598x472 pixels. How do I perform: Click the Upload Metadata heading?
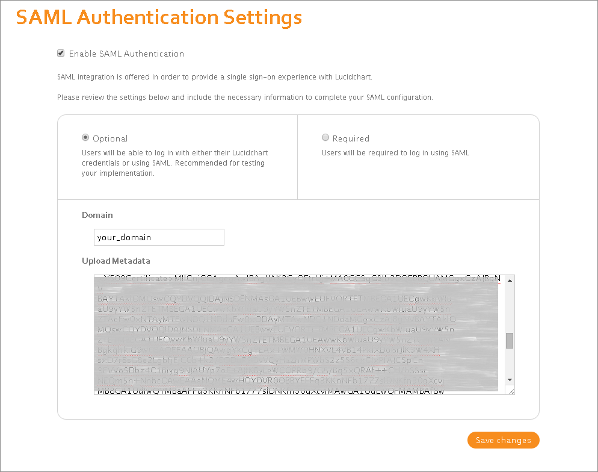[116, 261]
